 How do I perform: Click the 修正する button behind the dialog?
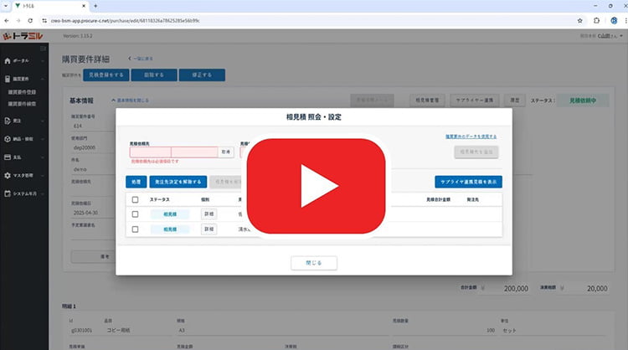tap(202, 75)
